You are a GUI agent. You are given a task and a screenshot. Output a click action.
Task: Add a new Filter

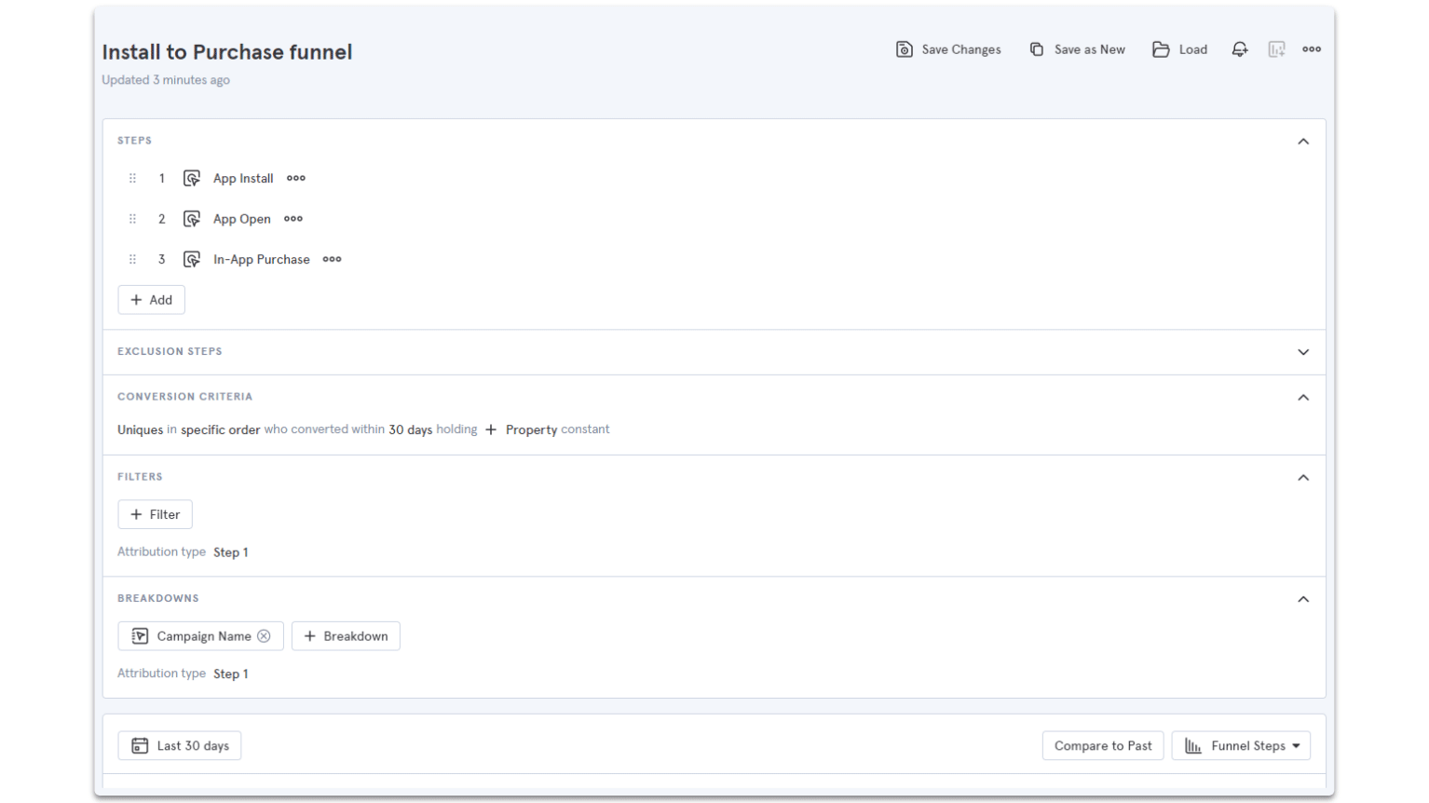(x=156, y=514)
